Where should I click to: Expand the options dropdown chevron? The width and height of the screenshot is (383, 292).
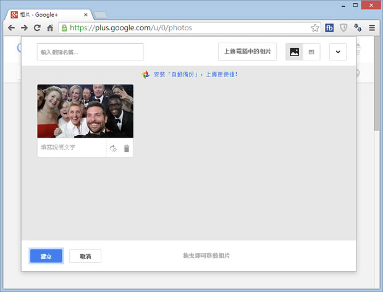tap(338, 52)
